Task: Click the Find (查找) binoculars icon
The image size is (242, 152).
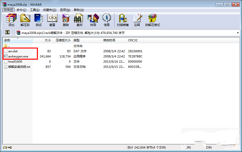Action: (x=79, y=19)
